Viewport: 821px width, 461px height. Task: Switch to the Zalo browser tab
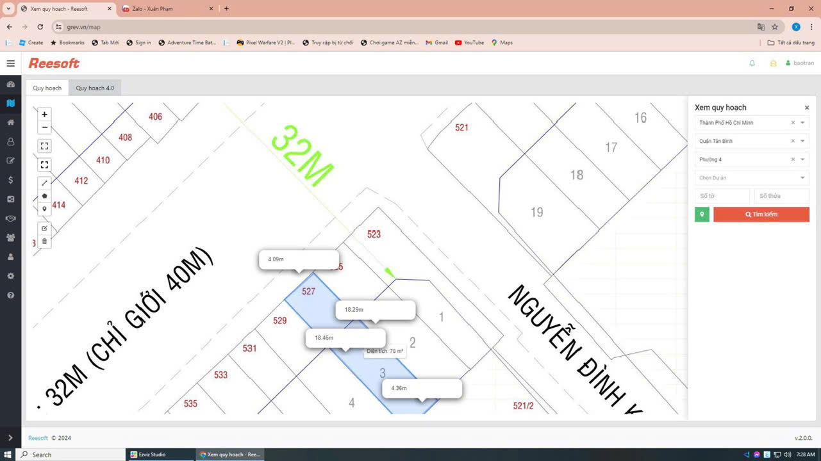click(160, 9)
